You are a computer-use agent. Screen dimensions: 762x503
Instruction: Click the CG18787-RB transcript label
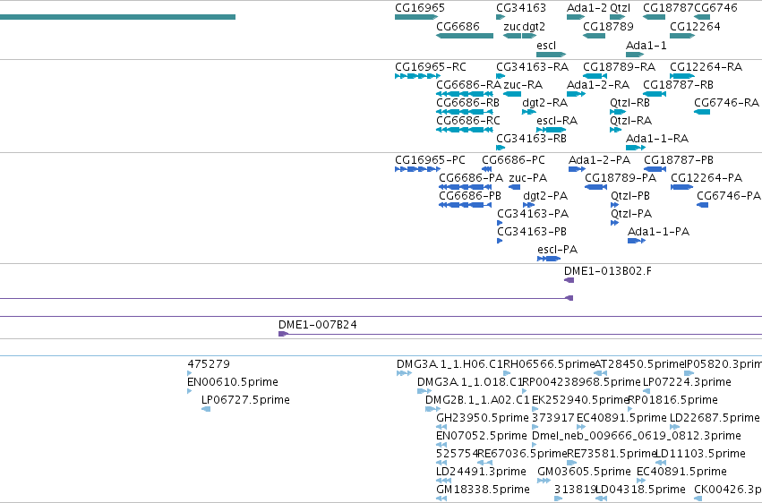point(678,85)
